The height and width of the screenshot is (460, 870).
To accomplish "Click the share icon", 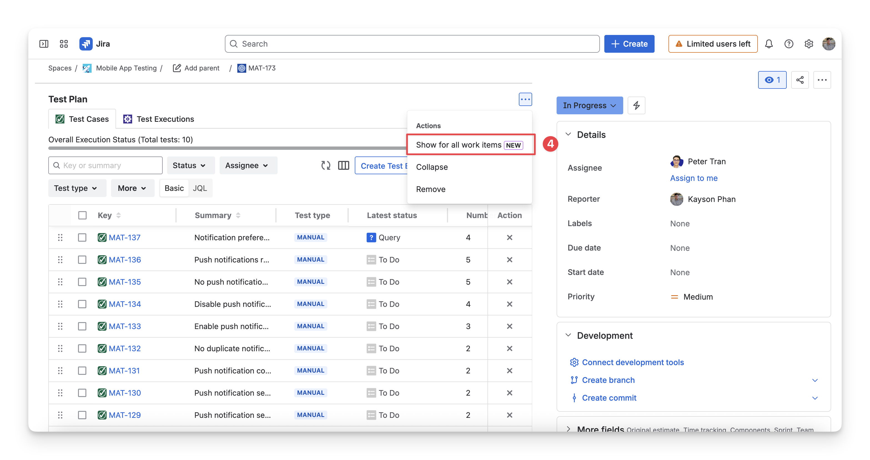I will [799, 80].
